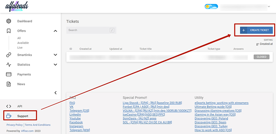Go to the Payments section
The width and height of the screenshot is (276, 134).
24,74
